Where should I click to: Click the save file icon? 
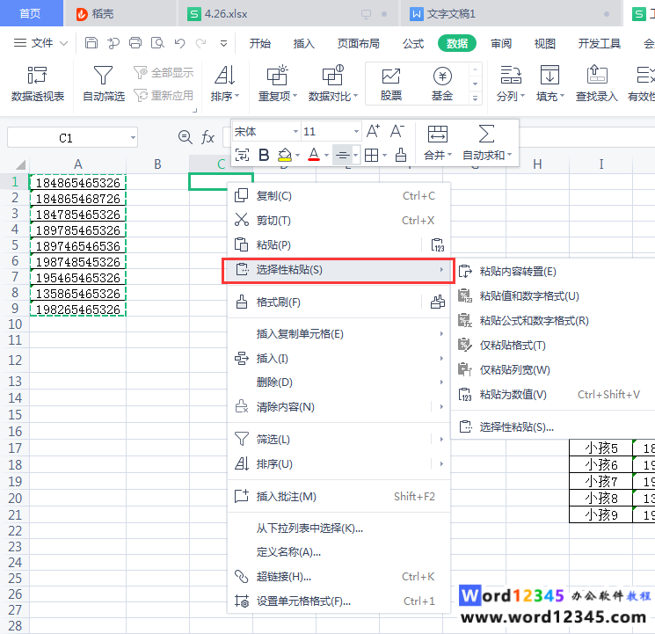pos(91,43)
